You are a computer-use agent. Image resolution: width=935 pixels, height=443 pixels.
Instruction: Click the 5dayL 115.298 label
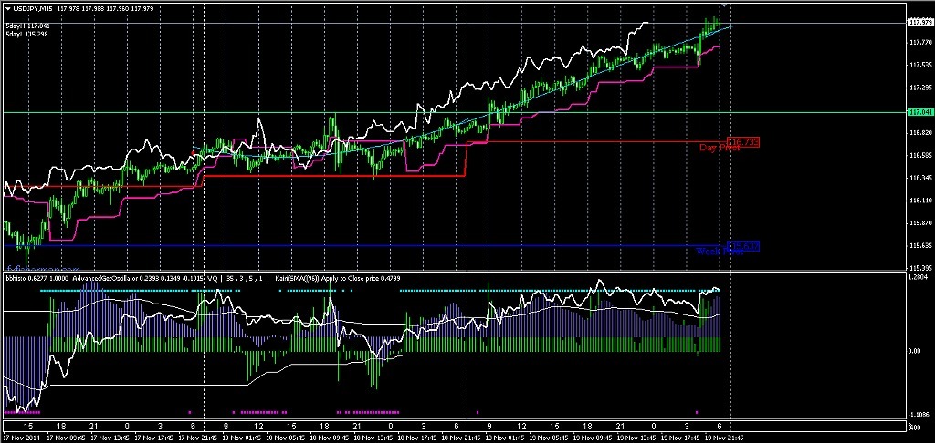(27, 34)
